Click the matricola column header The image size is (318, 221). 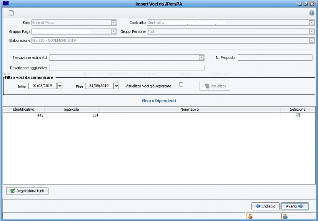pyautogui.click(x=71, y=109)
